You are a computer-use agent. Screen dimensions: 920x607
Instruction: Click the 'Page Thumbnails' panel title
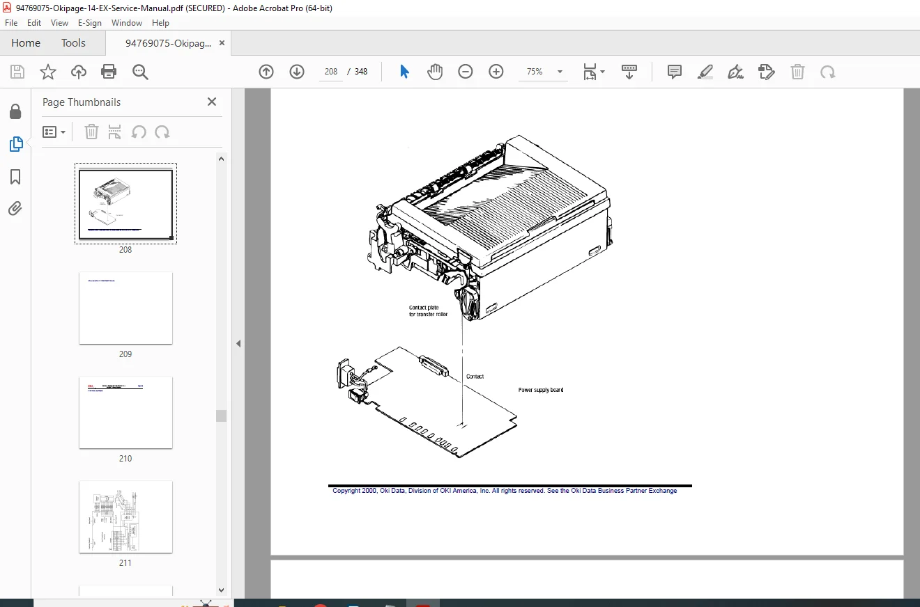[82, 102]
